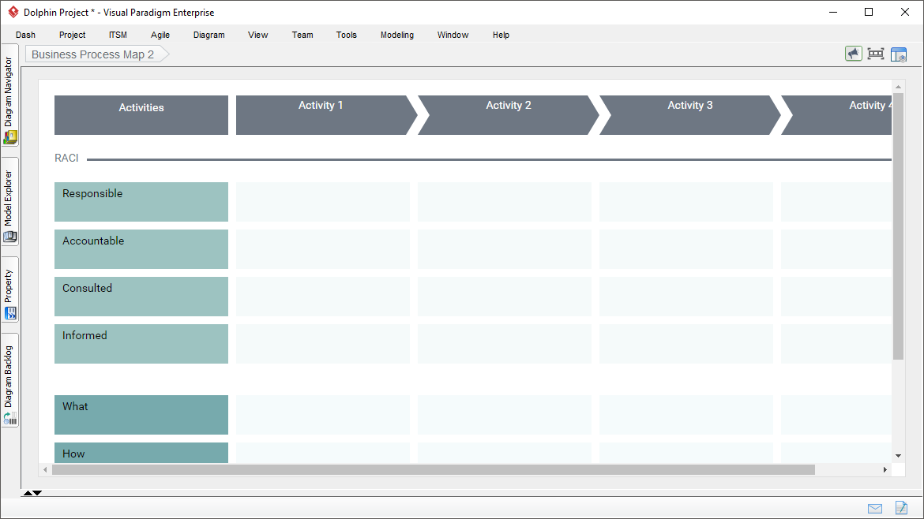The height and width of the screenshot is (519, 924).
Task: Open the Tools menu
Action: coord(347,35)
